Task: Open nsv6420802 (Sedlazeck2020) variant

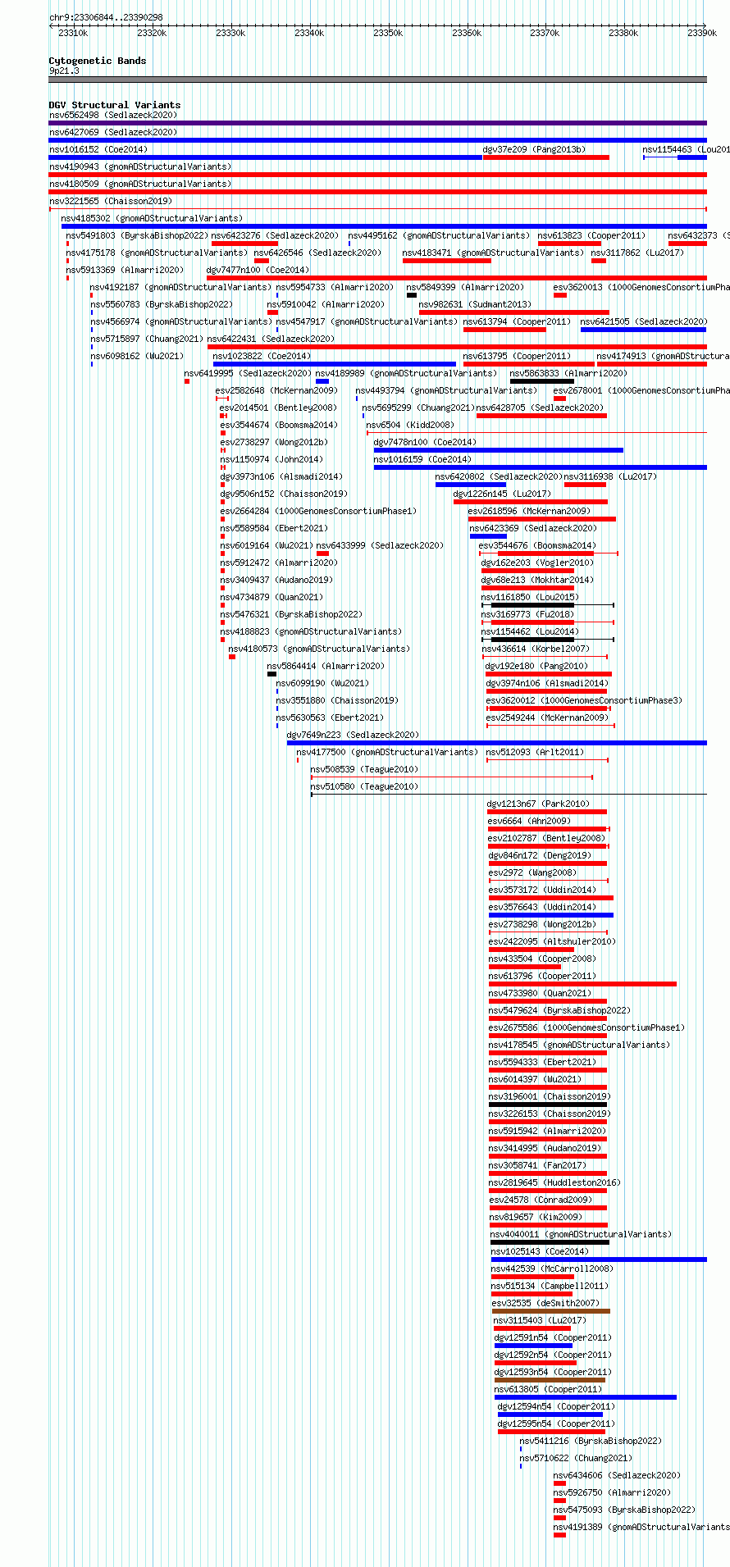Action: 499,476
